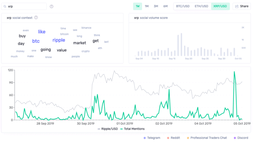Viewport: 255px width, 143px height.
Task: Click the word 'market' in word cloud
Action: pos(79,43)
